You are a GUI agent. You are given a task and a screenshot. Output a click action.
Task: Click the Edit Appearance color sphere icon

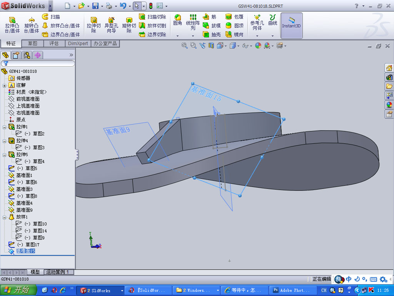[x=258, y=45]
